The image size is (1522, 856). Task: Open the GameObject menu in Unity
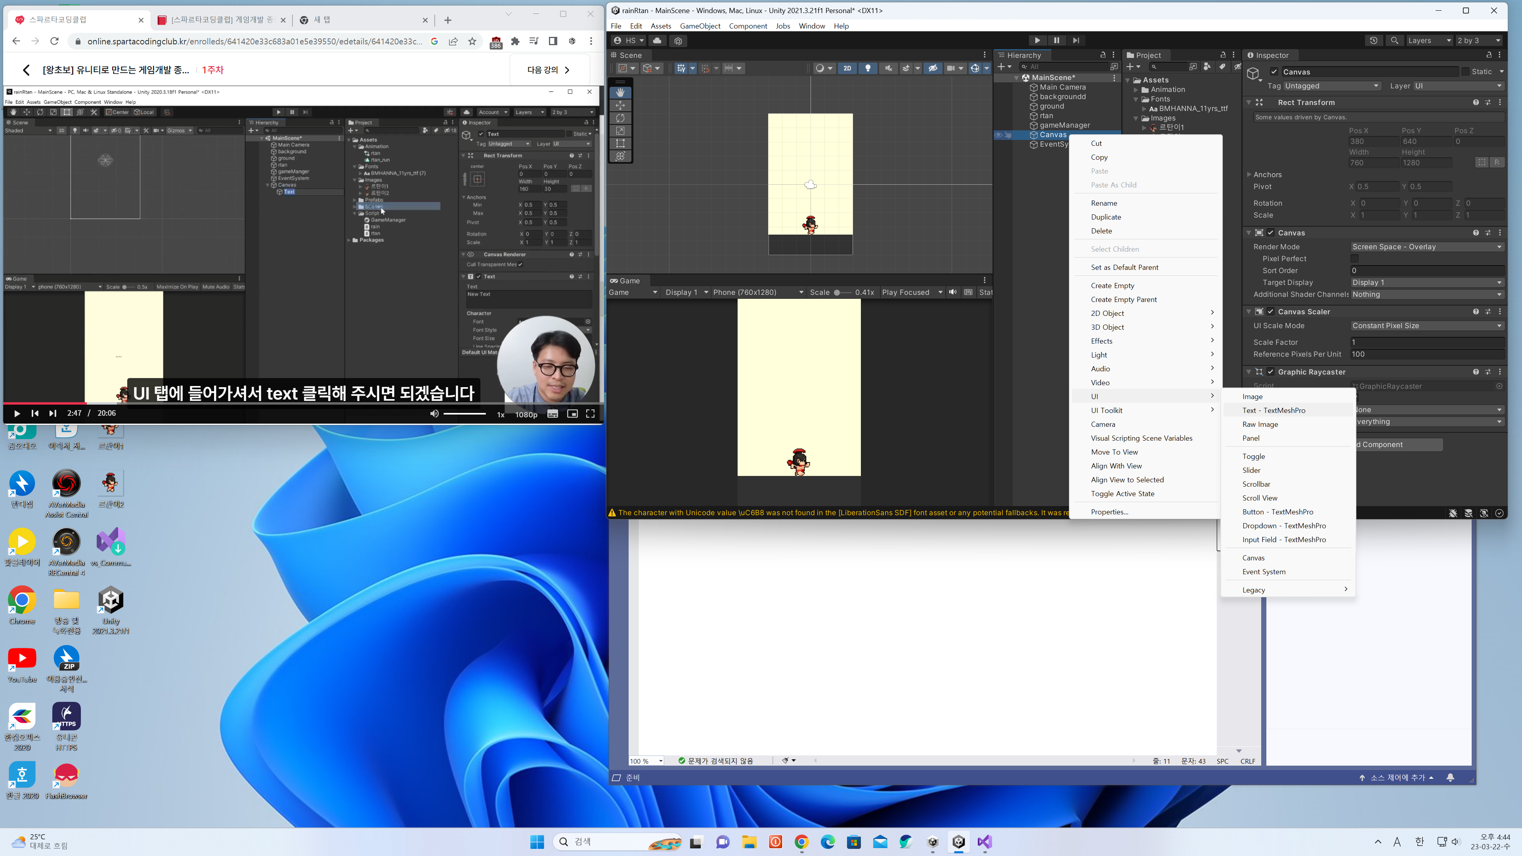pos(700,26)
